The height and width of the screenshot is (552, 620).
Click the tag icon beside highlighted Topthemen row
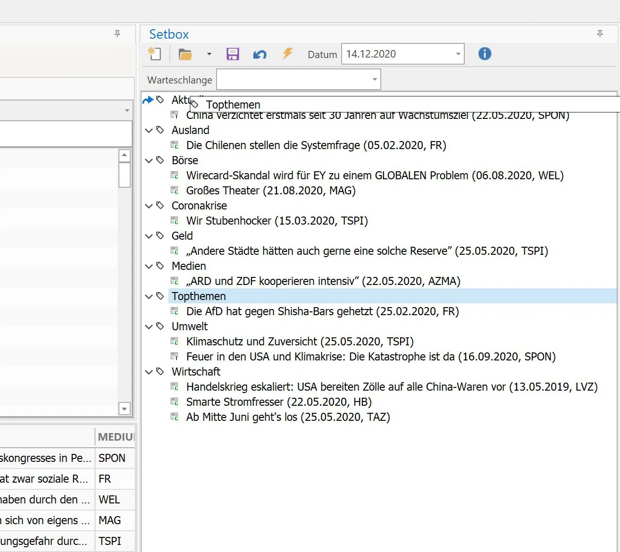[160, 296]
